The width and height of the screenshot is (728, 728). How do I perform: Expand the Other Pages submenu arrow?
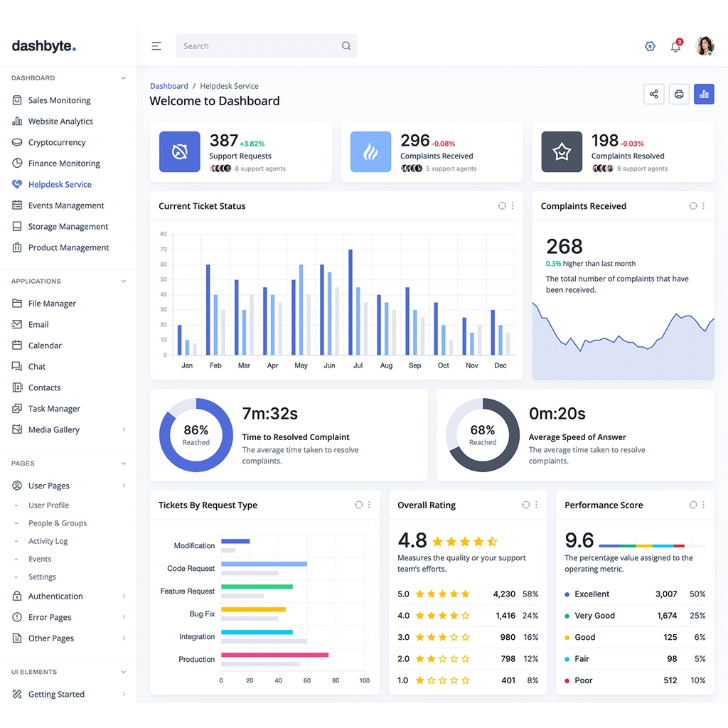[x=124, y=638]
